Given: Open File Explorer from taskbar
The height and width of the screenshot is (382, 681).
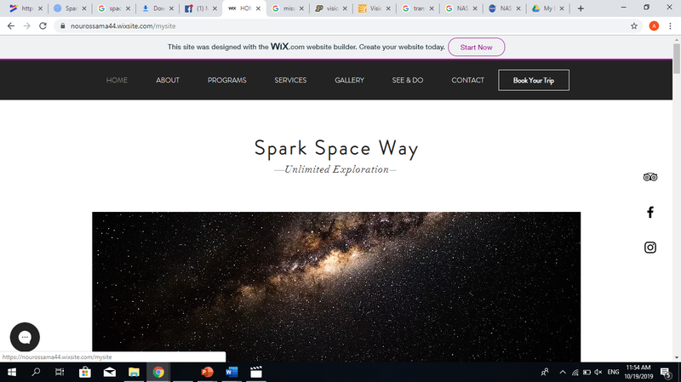Looking at the screenshot, I should click(x=134, y=372).
